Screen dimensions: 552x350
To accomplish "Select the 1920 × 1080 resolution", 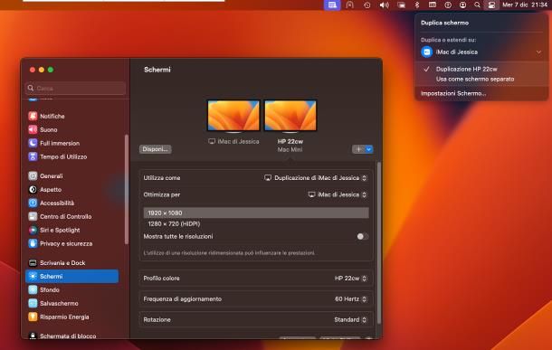I will (x=256, y=213).
